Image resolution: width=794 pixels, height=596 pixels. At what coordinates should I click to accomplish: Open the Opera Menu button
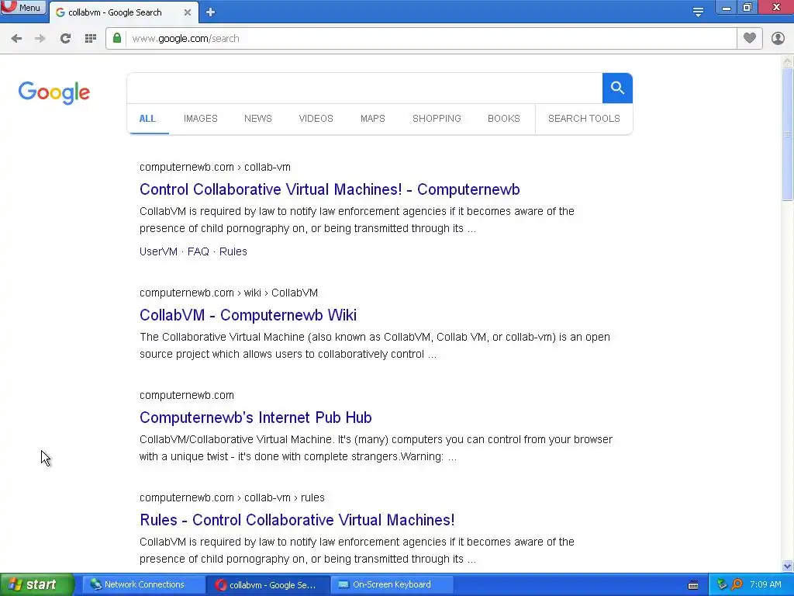click(23, 8)
